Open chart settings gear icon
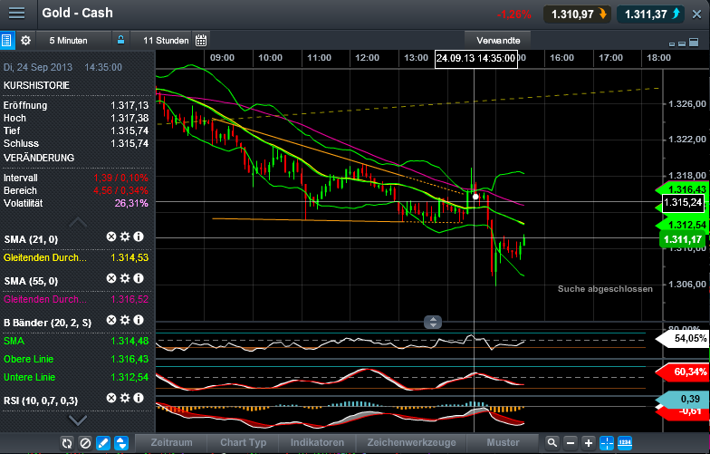 pos(25,40)
